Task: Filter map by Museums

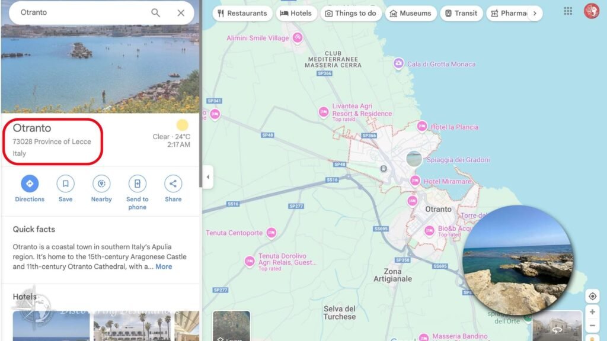Action: point(411,13)
